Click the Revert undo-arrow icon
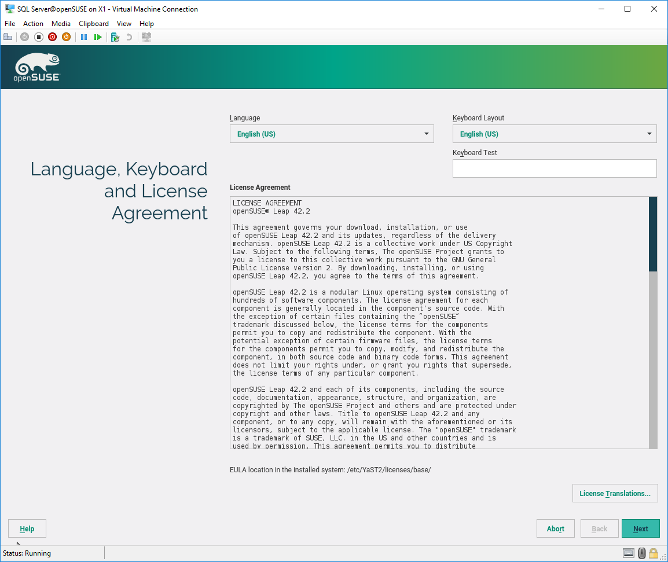Screen dimensions: 668x562 coord(129,37)
